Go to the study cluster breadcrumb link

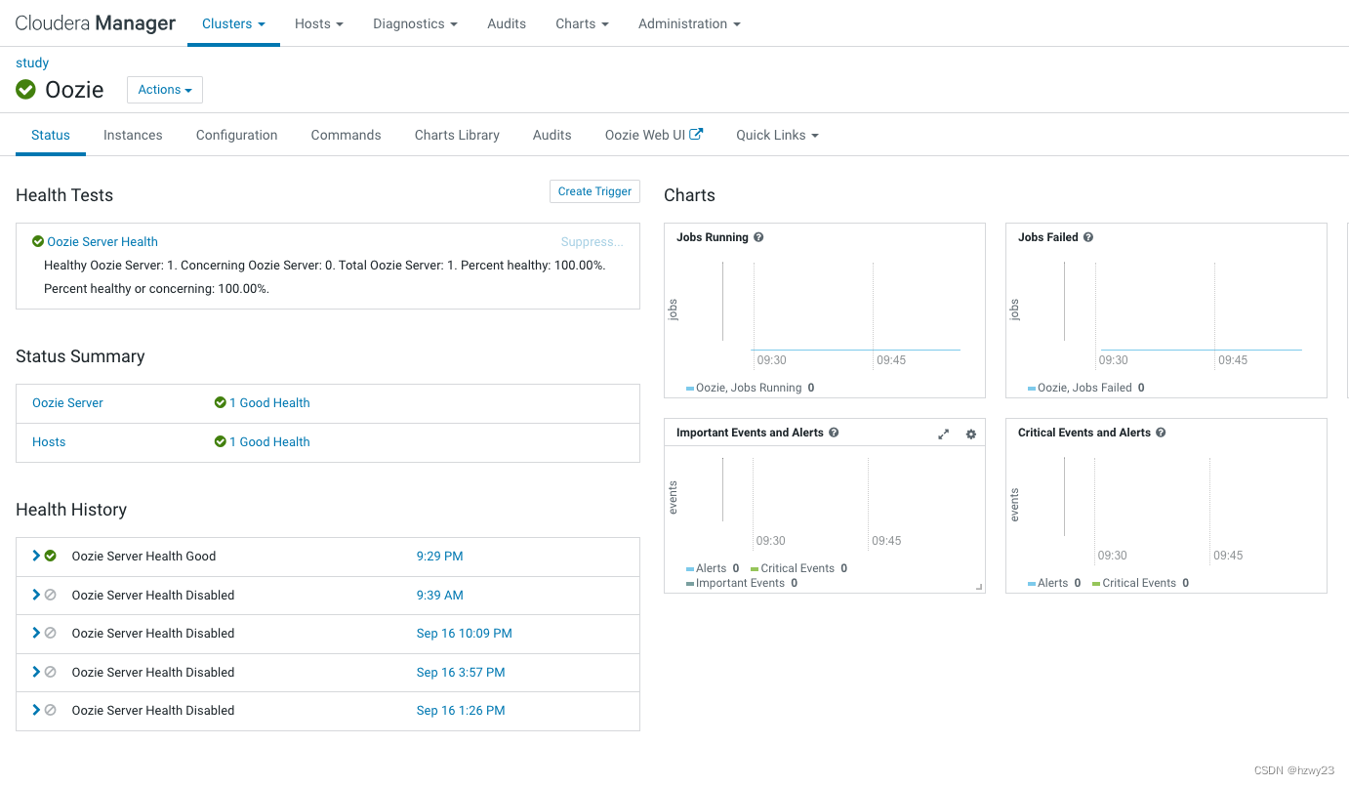[32, 62]
